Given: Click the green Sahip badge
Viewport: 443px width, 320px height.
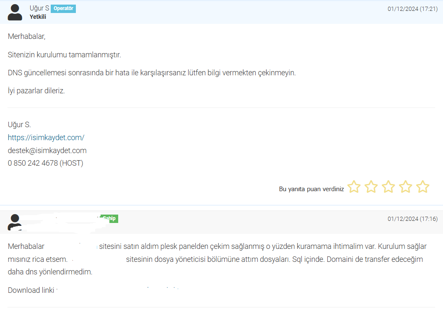Looking at the screenshot, I should pos(110,218).
